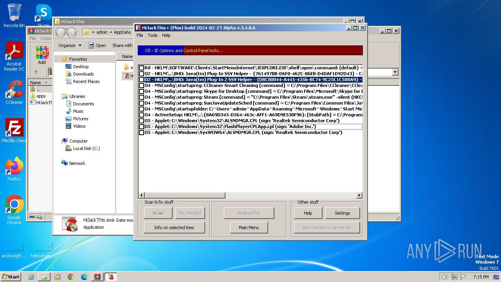Image resolution: width=501 pixels, height=282 pixels.
Task: Click Windows Start button
Action: tap(11, 277)
